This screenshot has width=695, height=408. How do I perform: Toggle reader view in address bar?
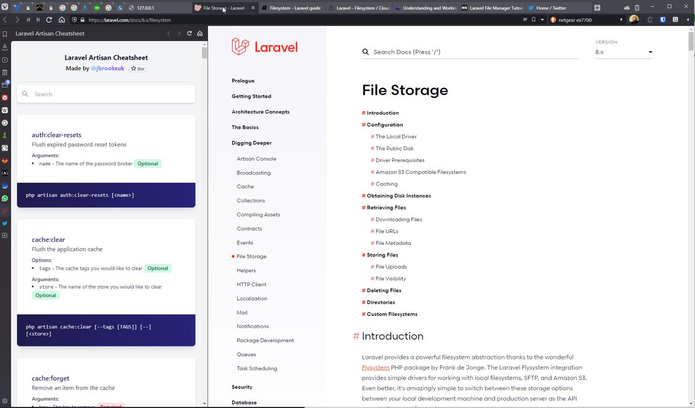click(525, 20)
